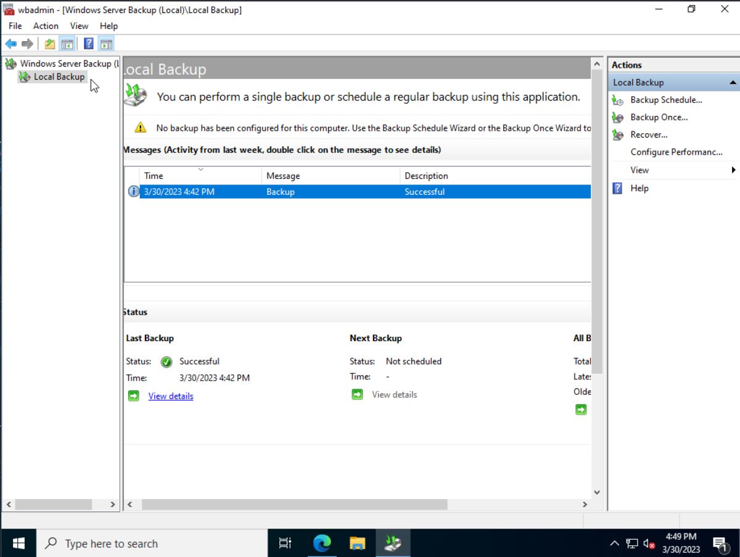This screenshot has width=740, height=557.
Task: Start the Backup Once wizard
Action: tap(659, 117)
